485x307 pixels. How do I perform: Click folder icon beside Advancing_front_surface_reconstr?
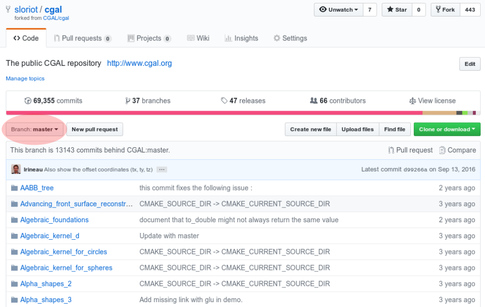[14, 204]
